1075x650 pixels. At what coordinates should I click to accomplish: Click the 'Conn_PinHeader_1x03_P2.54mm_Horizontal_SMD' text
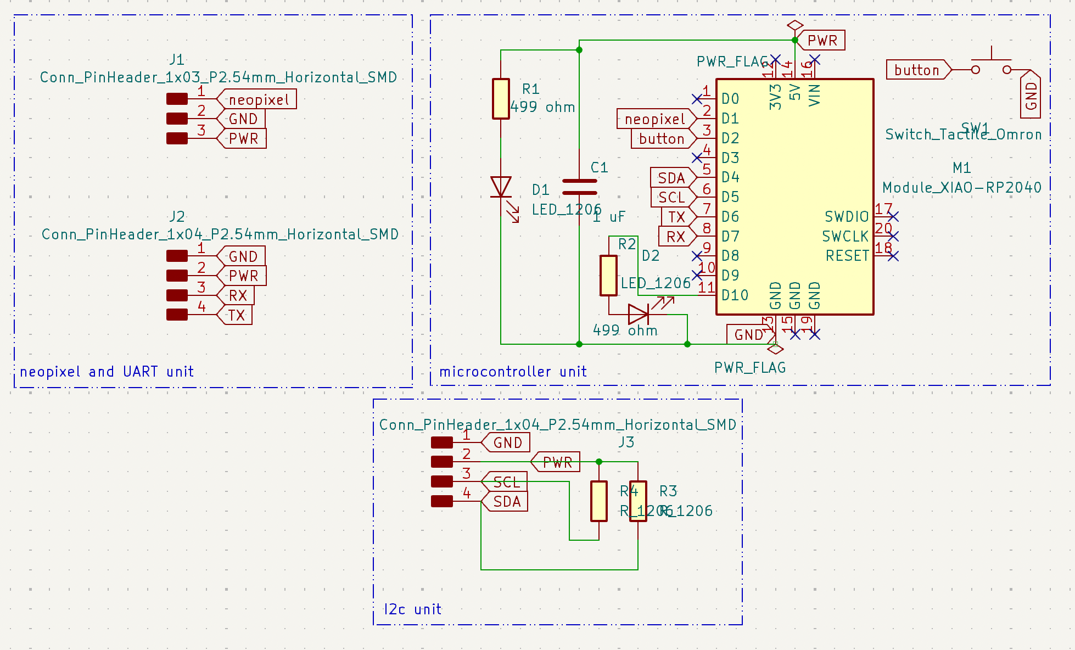click(x=219, y=77)
